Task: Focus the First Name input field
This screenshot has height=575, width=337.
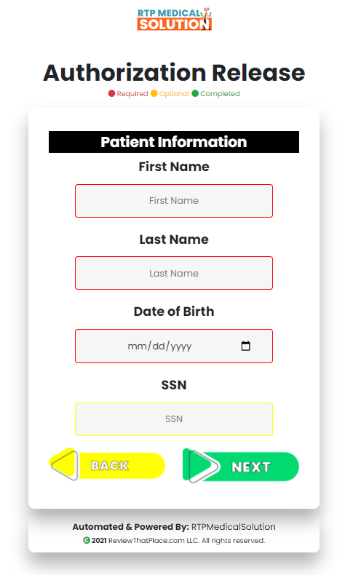Action: coord(174,201)
